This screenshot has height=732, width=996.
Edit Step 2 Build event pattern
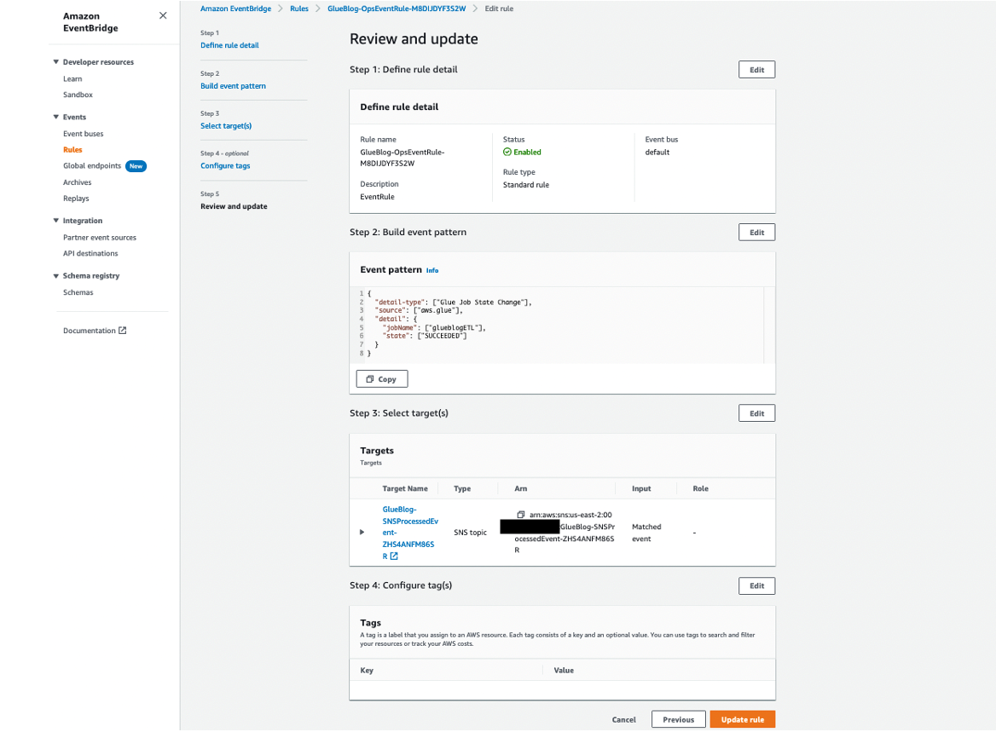(x=756, y=233)
